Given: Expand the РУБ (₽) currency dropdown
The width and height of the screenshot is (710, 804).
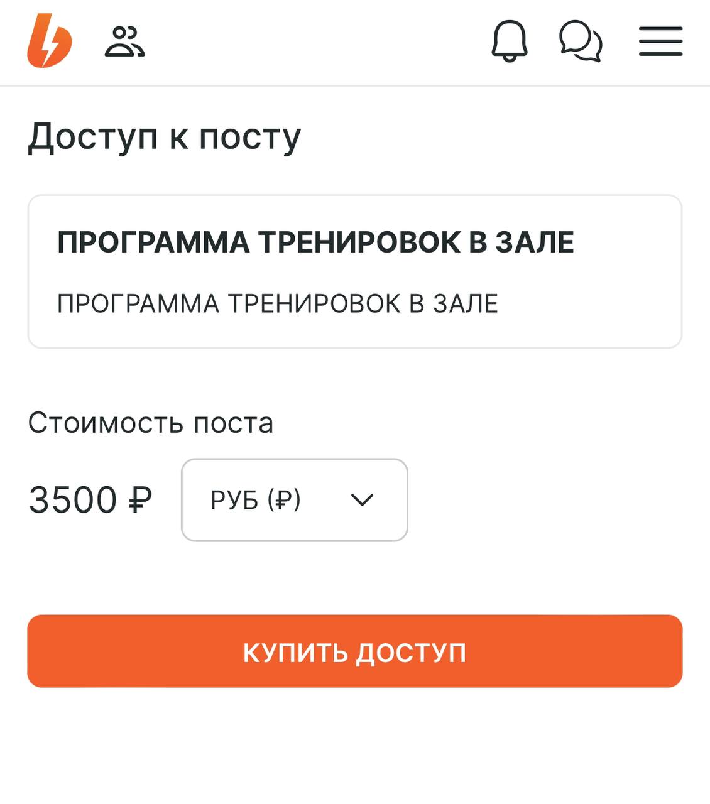Looking at the screenshot, I should pos(294,500).
